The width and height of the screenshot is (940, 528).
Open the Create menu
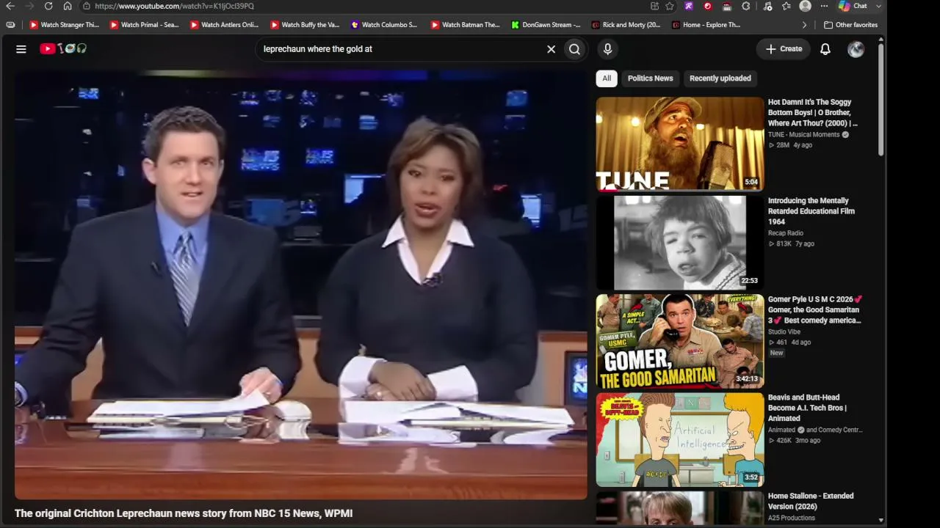click(x=784, y=49)
